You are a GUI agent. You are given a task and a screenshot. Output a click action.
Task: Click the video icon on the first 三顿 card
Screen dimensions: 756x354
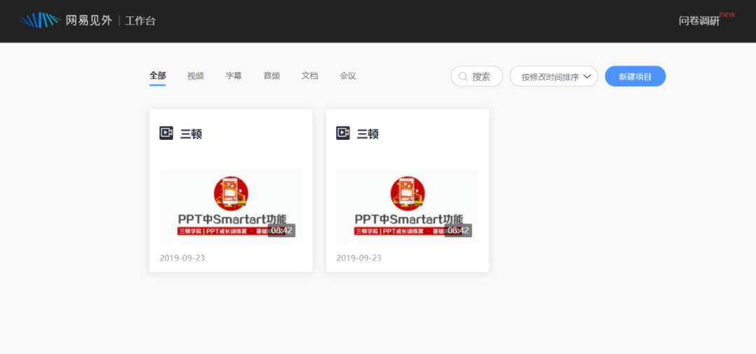tap(167, 133)
